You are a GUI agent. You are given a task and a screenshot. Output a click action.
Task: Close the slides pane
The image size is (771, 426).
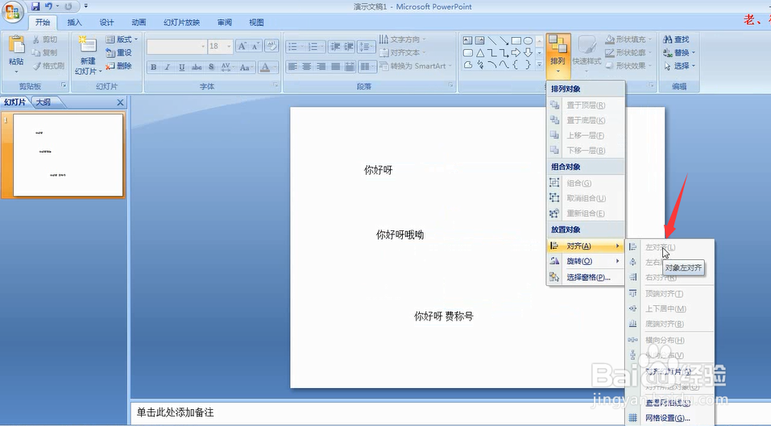tap(120, 102)
